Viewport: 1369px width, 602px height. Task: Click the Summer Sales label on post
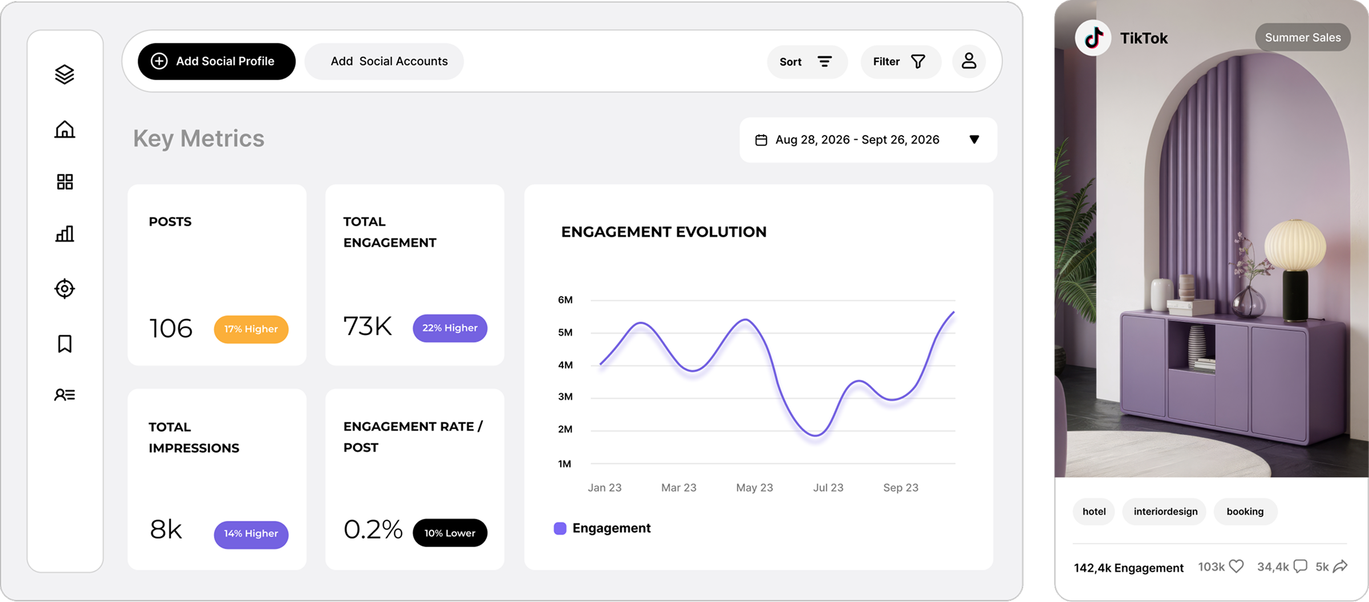click(x=1302, y=38)
